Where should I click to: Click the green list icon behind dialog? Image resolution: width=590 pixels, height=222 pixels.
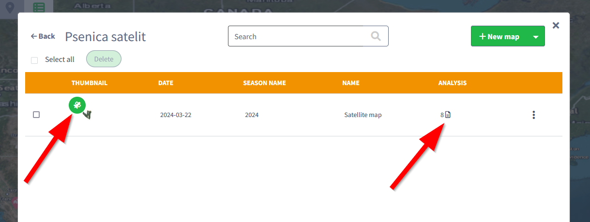coord(40,7)
